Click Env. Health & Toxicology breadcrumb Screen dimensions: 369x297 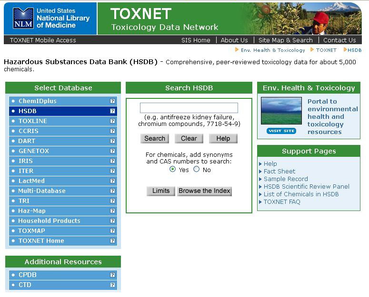click(273, 50)
